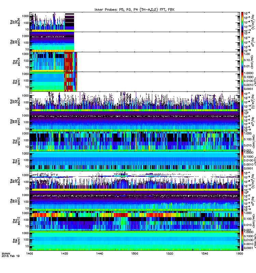256x273 pixels.
Task: Click the the fff edc34 spectrogram panel
Action: pos(134,181)
